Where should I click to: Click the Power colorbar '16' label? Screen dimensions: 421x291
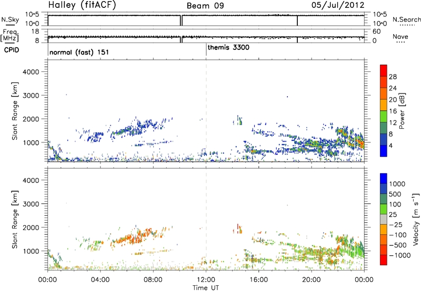point(393,111)
